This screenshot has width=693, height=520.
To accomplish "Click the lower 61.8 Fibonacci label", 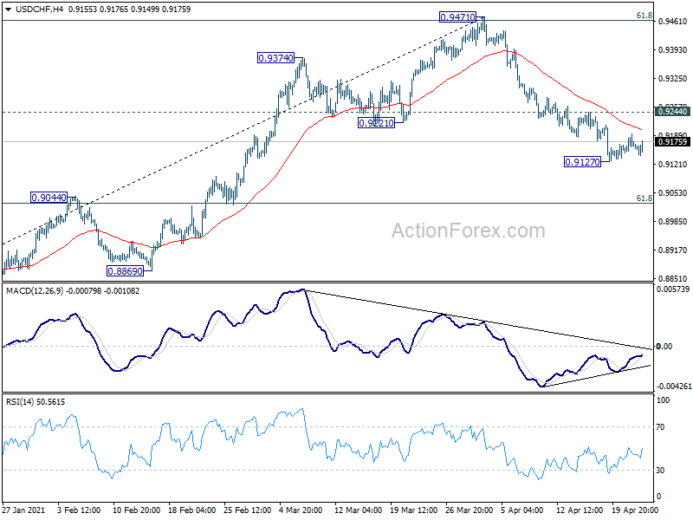I will (x=644, y=198).
